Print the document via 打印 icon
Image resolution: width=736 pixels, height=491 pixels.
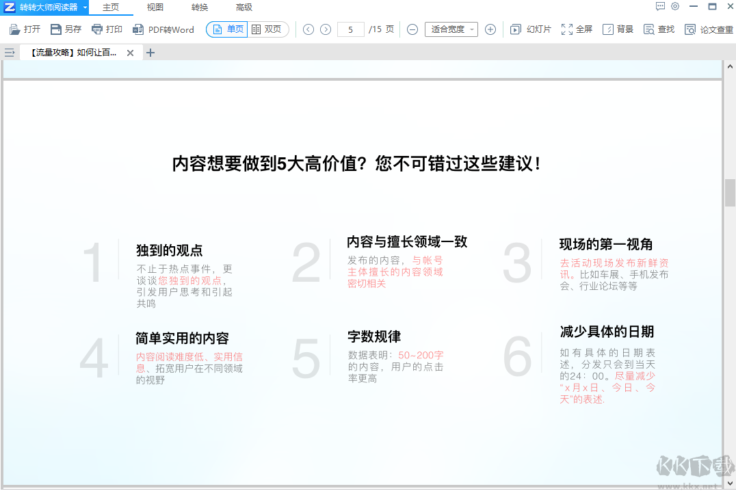pos(107,29)
